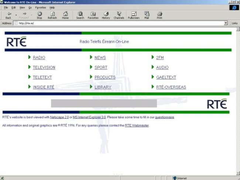240x180 pixels.
Task: Open the View menu
Action: point(22,8)
